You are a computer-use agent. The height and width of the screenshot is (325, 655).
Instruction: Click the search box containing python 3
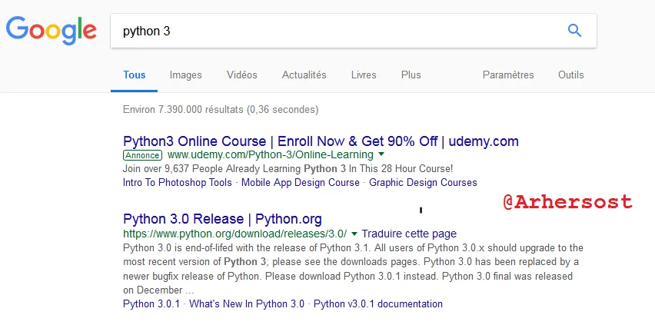pyautogui.click(x=354, y=31)
